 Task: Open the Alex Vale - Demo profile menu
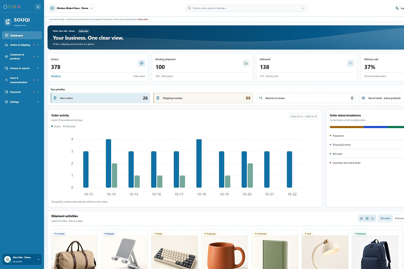click(22, 259)
